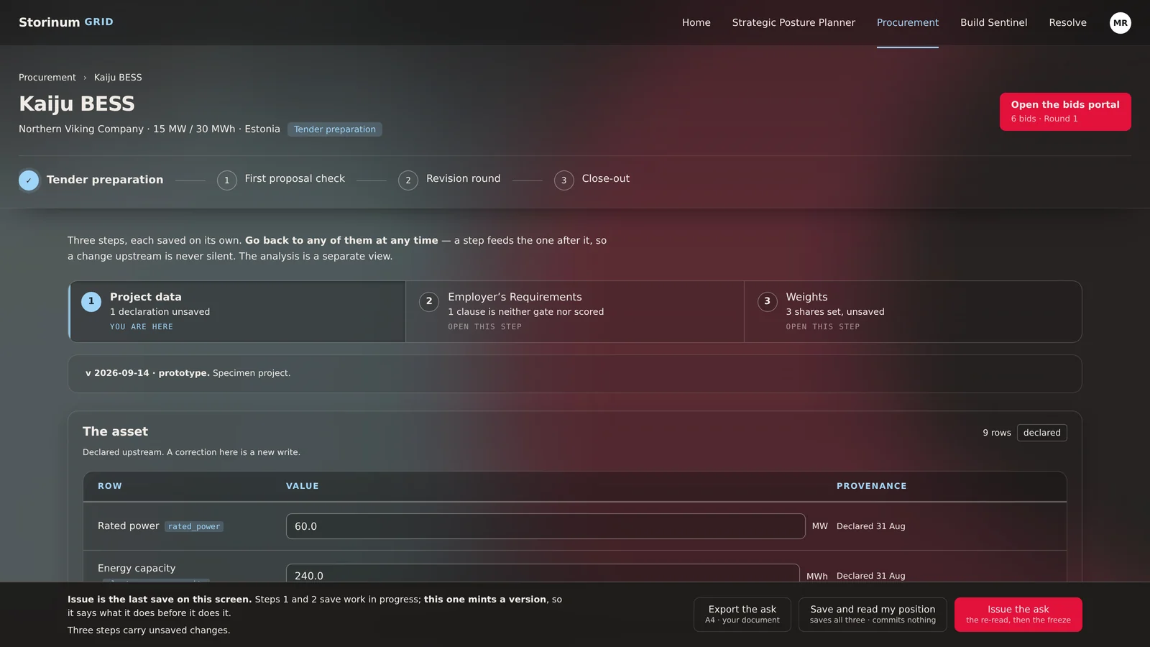Open the Project data step card
1150x647 pixels.
coord(237,311)
